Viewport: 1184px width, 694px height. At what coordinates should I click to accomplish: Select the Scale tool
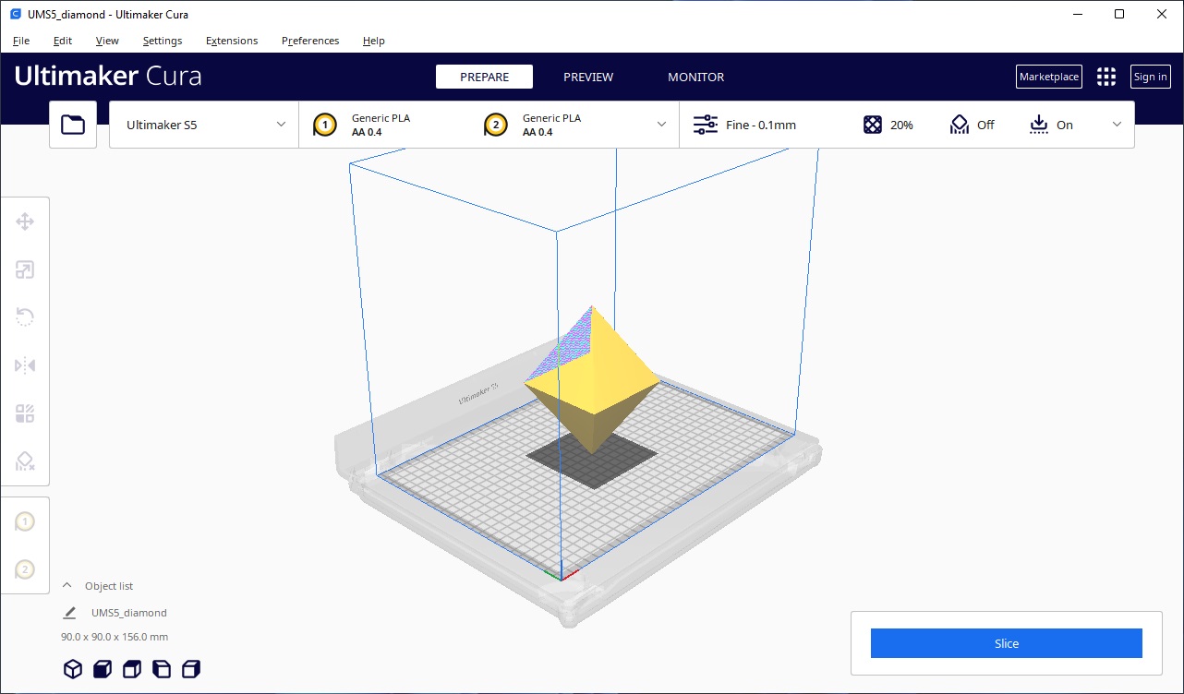(x=25, y=269)
